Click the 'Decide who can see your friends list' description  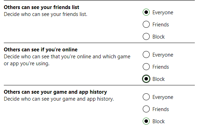[x=45, y=14]
